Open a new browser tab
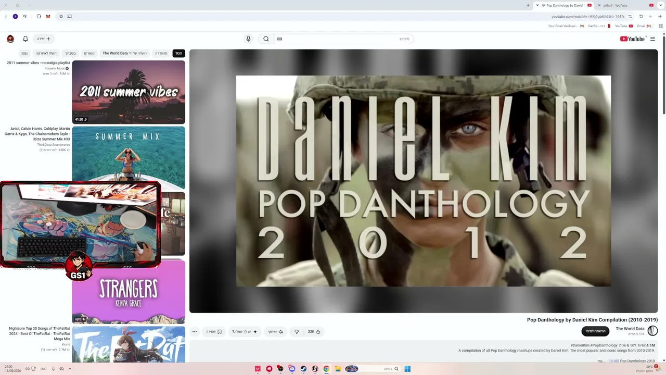The image size is (666, 375). [x=528, y=5]
